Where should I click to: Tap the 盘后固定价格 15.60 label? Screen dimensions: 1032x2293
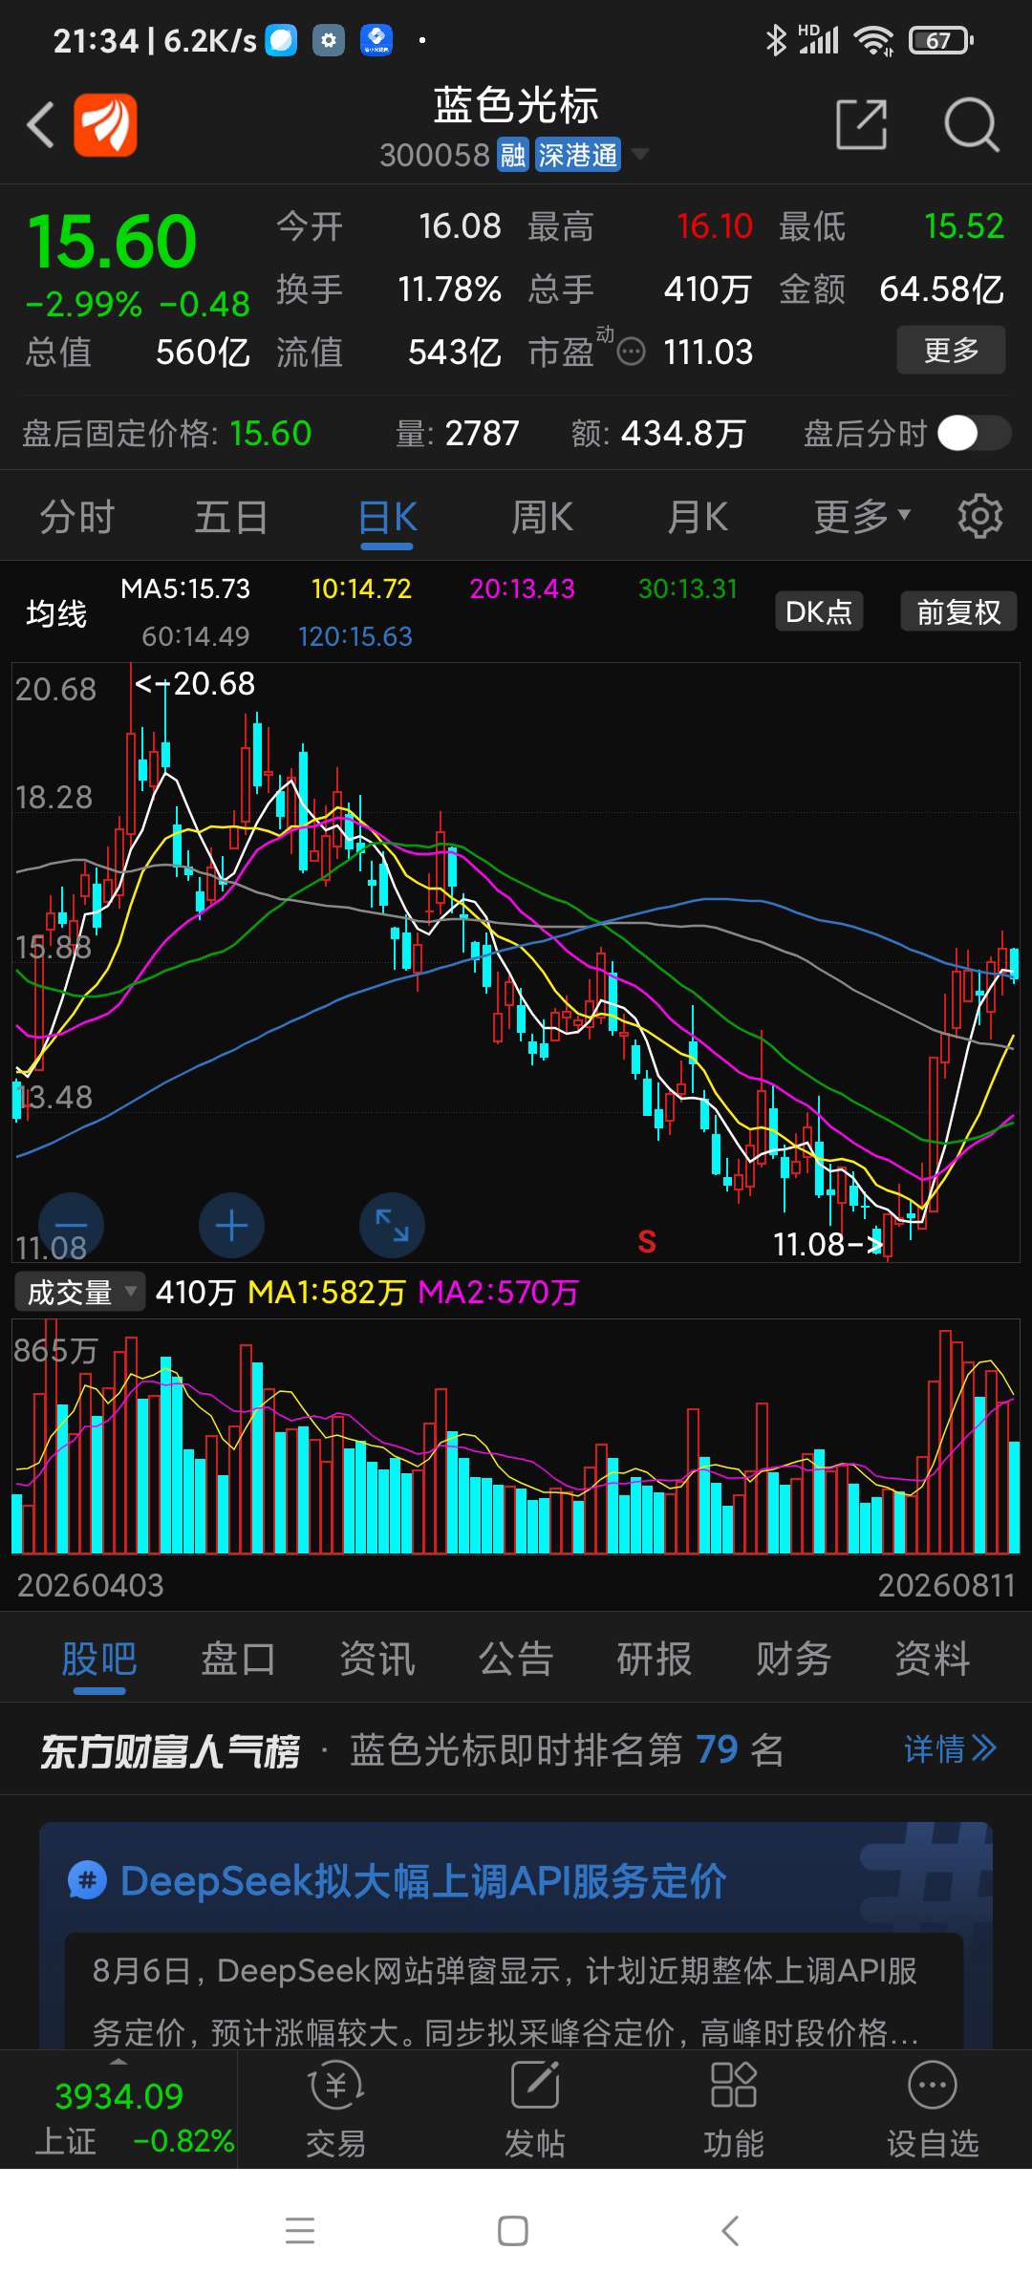pos(167,434)
